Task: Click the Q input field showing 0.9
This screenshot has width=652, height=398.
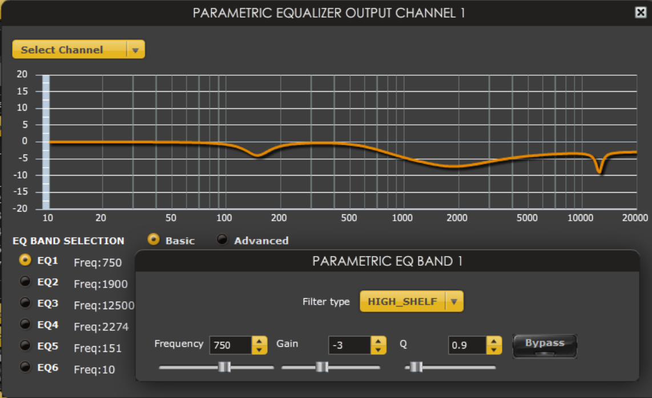Action: [468, 345]
